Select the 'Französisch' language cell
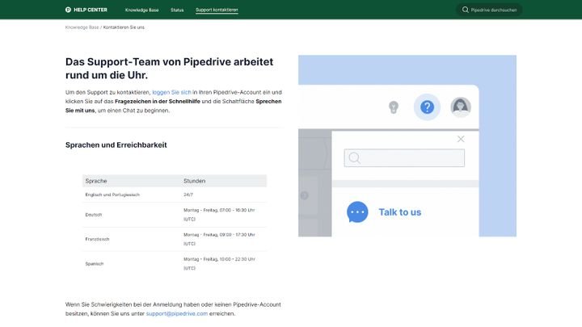Image resolution: width=582 pixels, height=327 pixels. tap(97, 239)
